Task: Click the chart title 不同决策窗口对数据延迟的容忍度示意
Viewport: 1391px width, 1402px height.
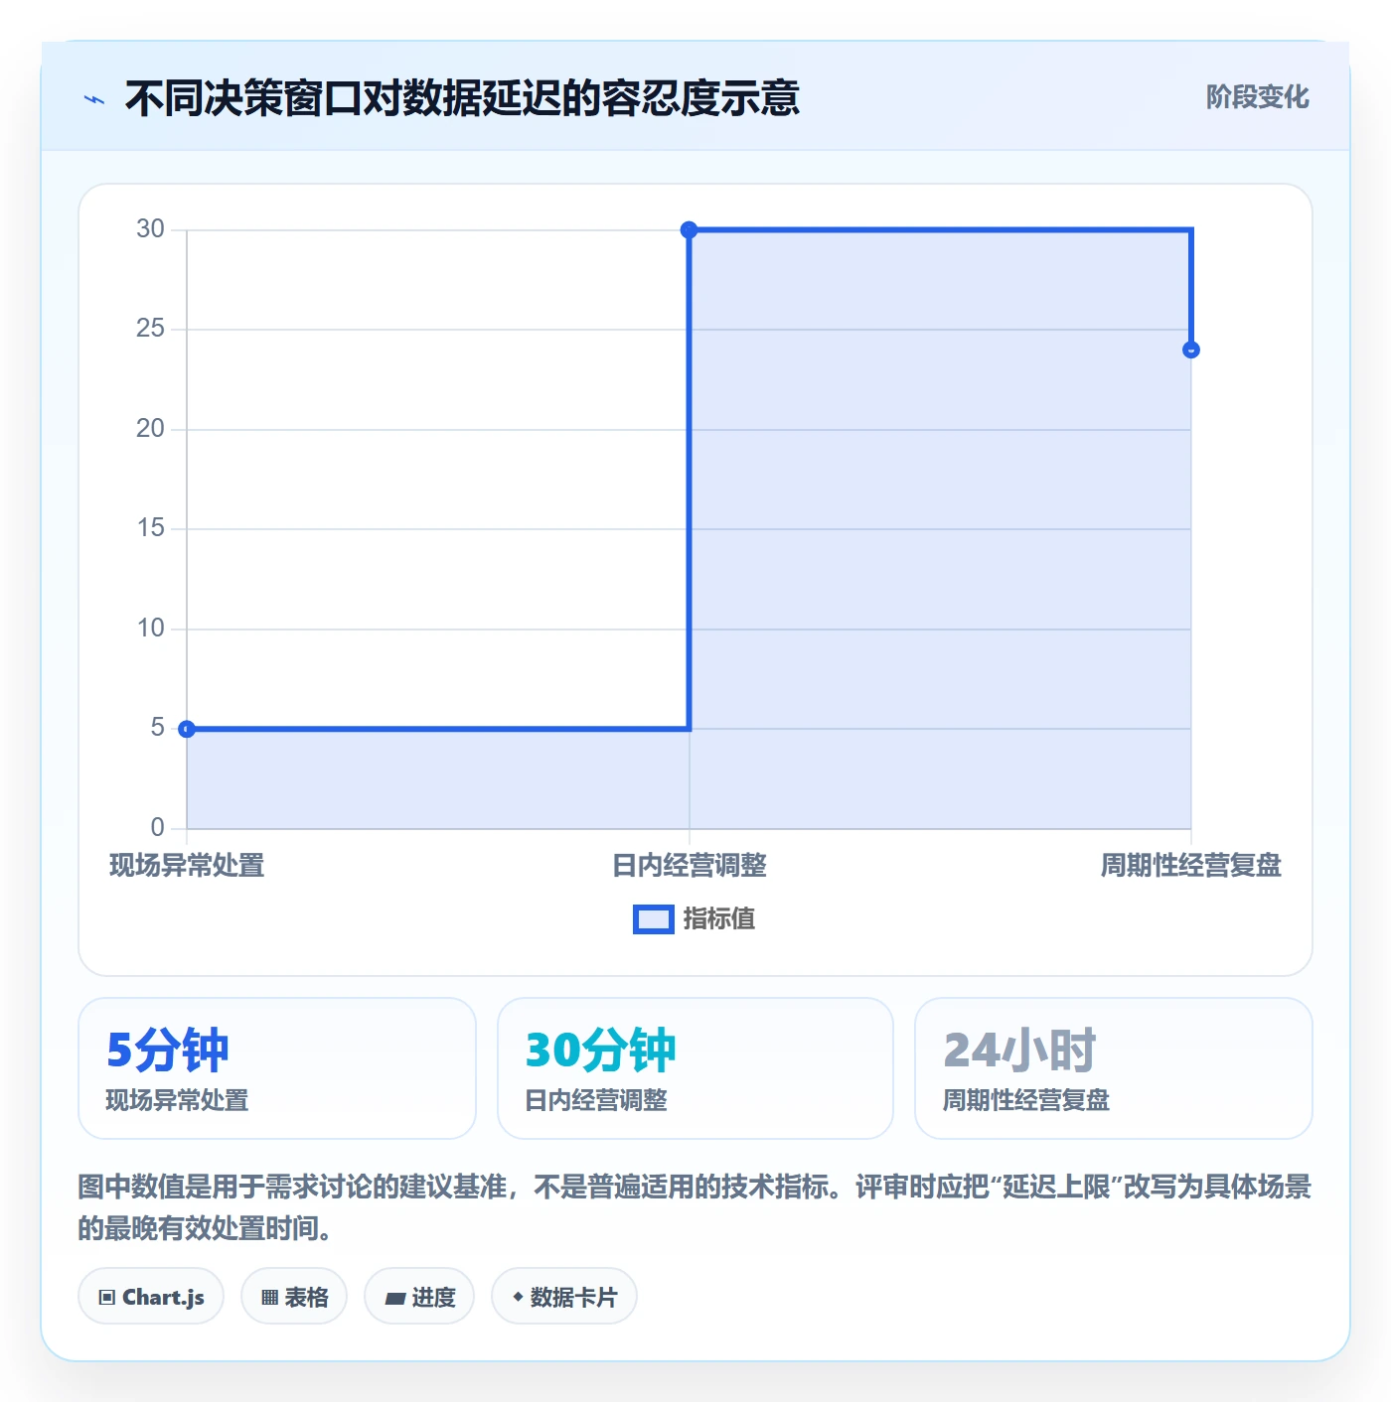Action: coord(462,98)
